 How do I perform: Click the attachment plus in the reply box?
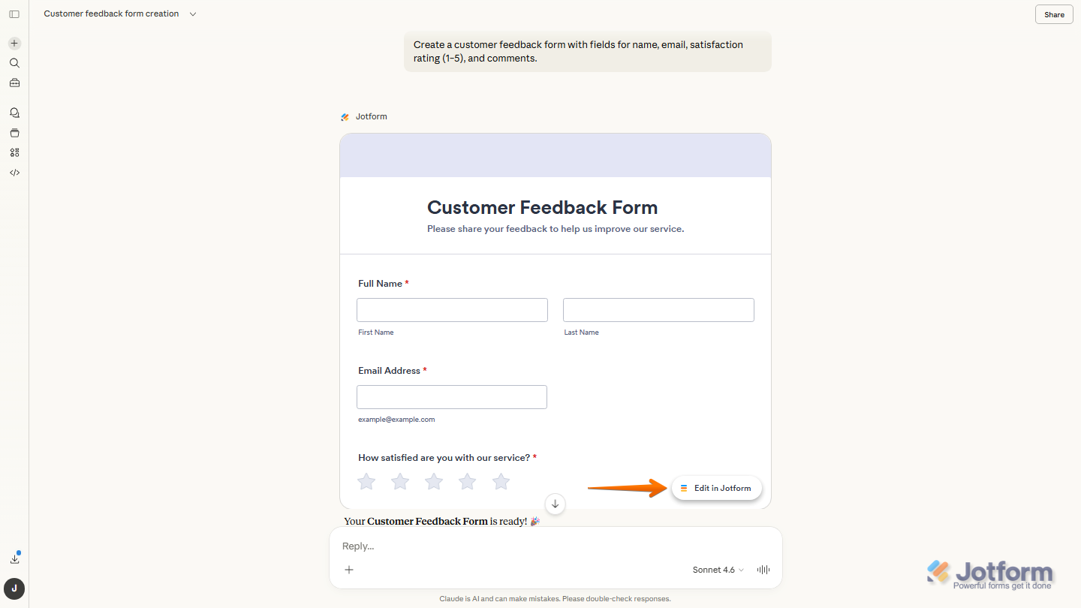click(348, 570)
